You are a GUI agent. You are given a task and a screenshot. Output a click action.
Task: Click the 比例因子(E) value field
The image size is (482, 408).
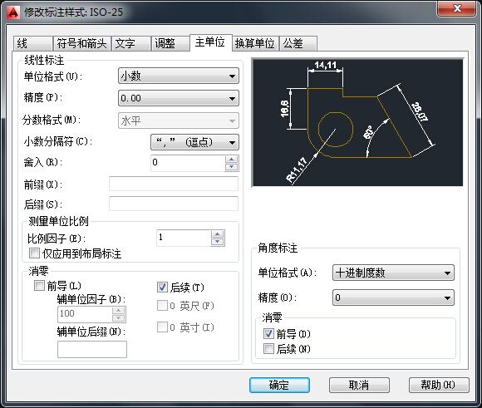(x=184, y=238)
